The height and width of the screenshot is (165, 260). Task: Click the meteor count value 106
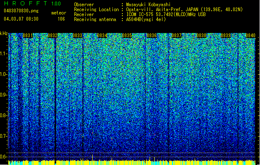coord(61,19)
